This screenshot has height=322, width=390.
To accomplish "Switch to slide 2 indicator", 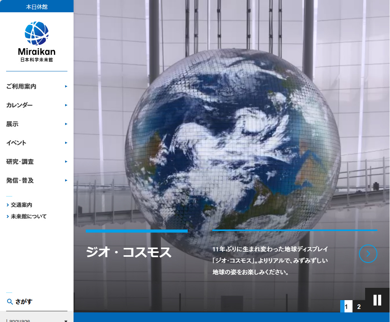I will tap(359, 307).
